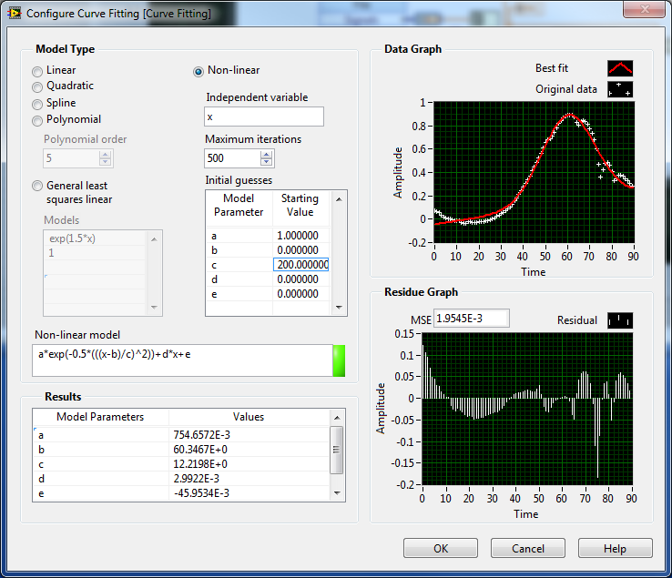Click the green model validity indicator
Screen dimensions: 672x578
(x=339, y=360)
